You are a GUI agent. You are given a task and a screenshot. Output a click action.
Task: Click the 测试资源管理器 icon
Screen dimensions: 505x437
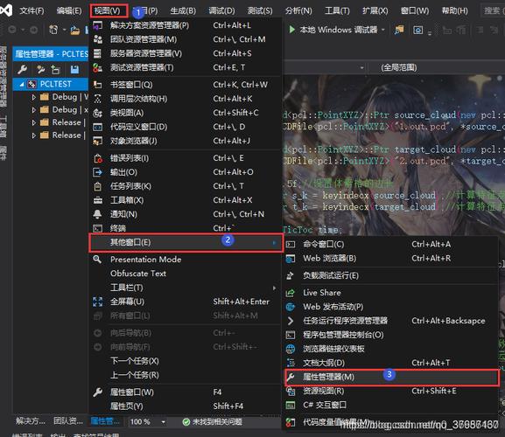[97, 67]
